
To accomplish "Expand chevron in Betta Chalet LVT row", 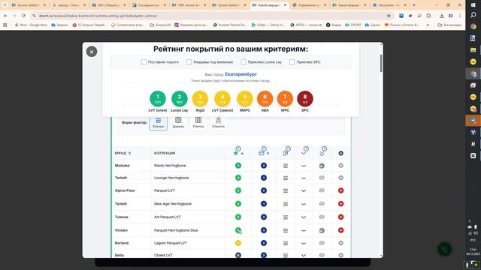I will click(x=304, y=255).
